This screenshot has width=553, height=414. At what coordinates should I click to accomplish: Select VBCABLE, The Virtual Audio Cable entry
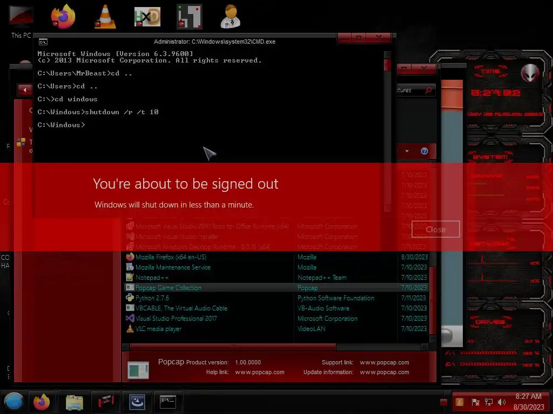tap(181, 308)
